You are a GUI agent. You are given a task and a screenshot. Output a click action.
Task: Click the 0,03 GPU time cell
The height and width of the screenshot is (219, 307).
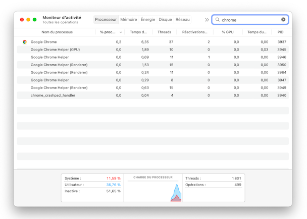264,50
